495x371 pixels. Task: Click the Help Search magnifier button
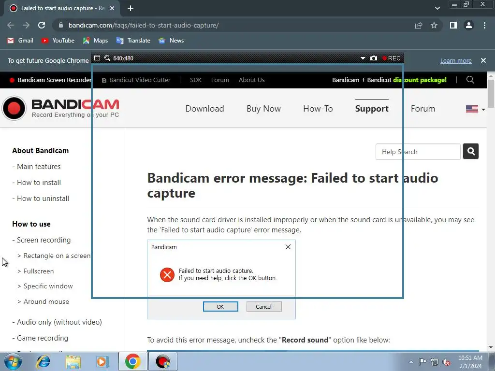click(471, 151)
